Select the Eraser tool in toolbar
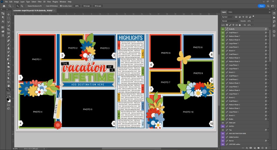 (9, 55)
